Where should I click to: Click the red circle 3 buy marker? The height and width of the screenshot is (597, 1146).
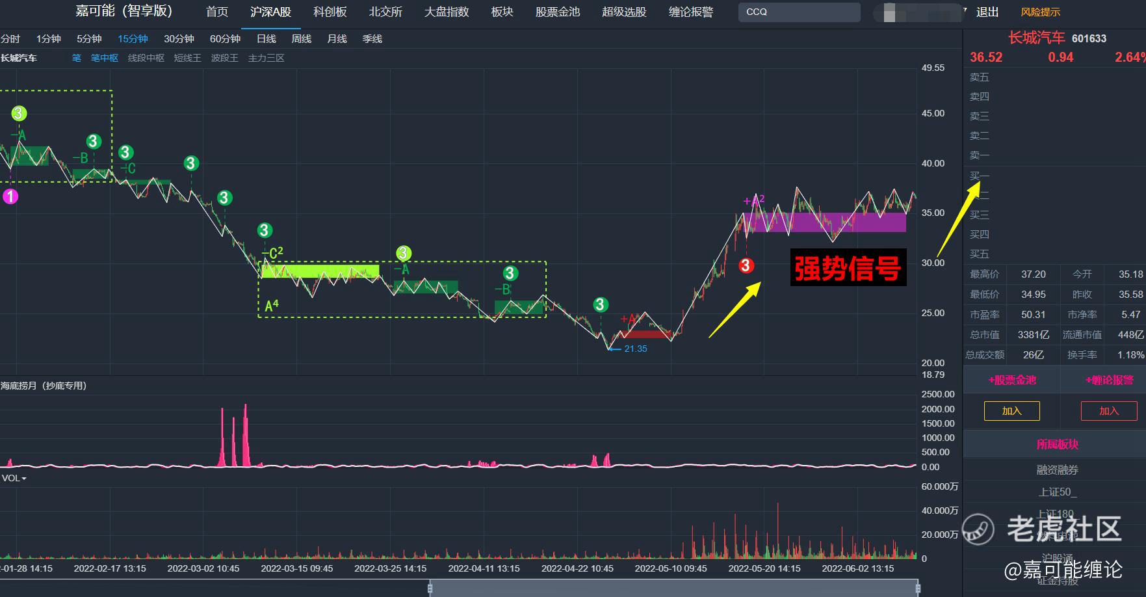point(746,265)
